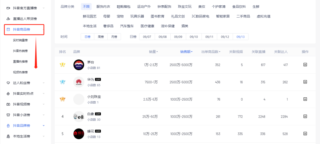Click the 抖音商品榜 bag icon

(x=8, y=29)
